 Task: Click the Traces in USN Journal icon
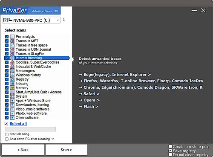12,49
